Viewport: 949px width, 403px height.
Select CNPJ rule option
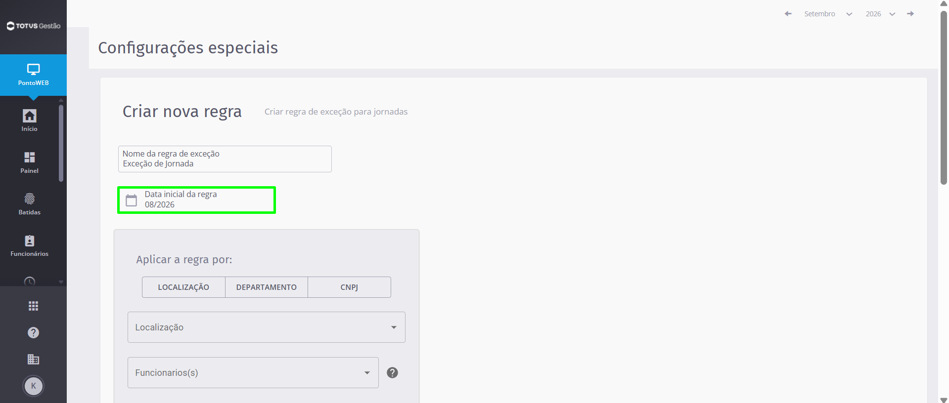tap(349, 287)
